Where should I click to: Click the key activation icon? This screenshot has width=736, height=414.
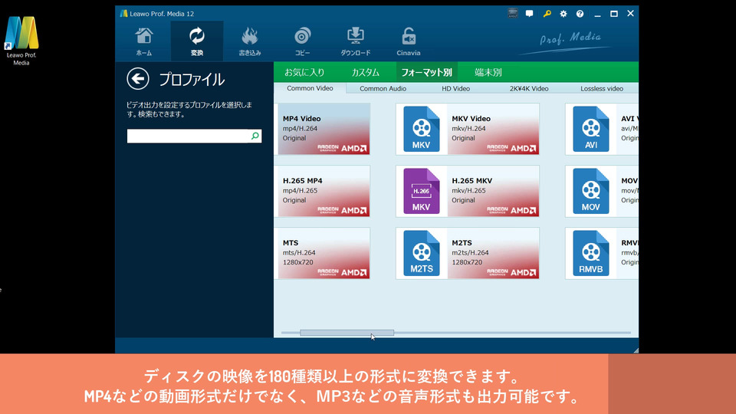547,14
